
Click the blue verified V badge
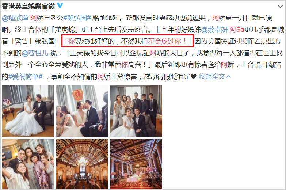coord(60,5)
